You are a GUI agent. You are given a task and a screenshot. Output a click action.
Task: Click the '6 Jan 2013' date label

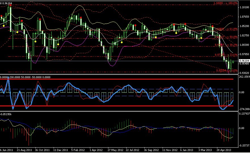pos(187,150)
